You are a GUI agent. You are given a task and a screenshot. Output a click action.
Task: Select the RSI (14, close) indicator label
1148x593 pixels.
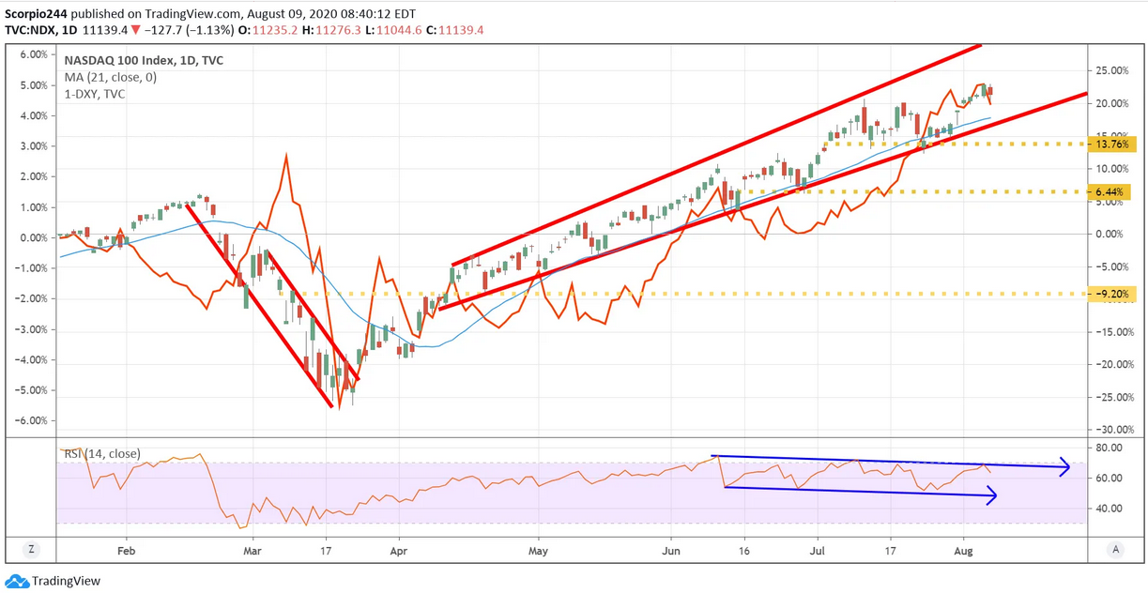101,454
